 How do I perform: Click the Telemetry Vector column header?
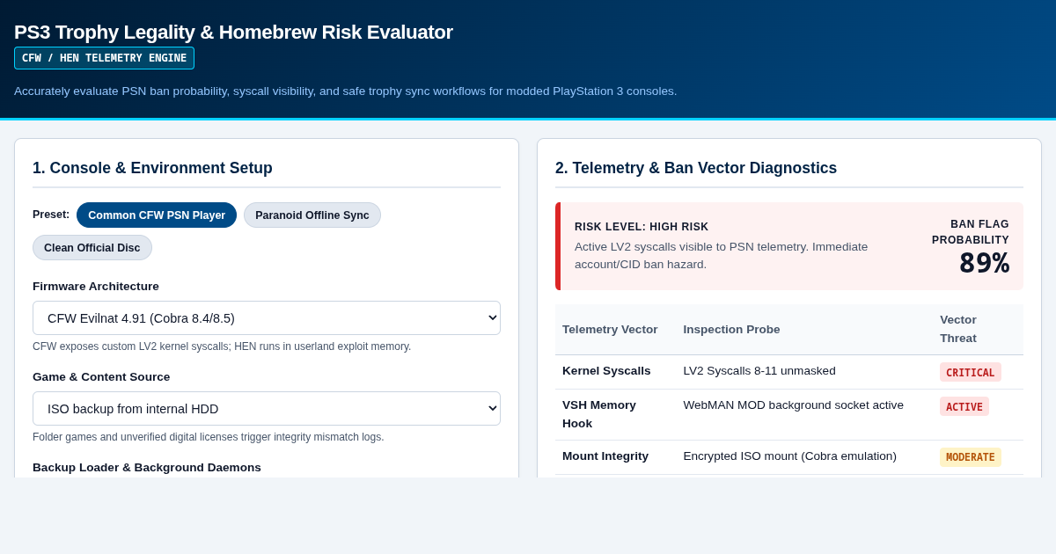tap(610, 330)
